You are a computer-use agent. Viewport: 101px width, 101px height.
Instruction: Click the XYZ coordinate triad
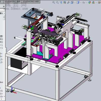pyautogui.click(x=13, y=90)
